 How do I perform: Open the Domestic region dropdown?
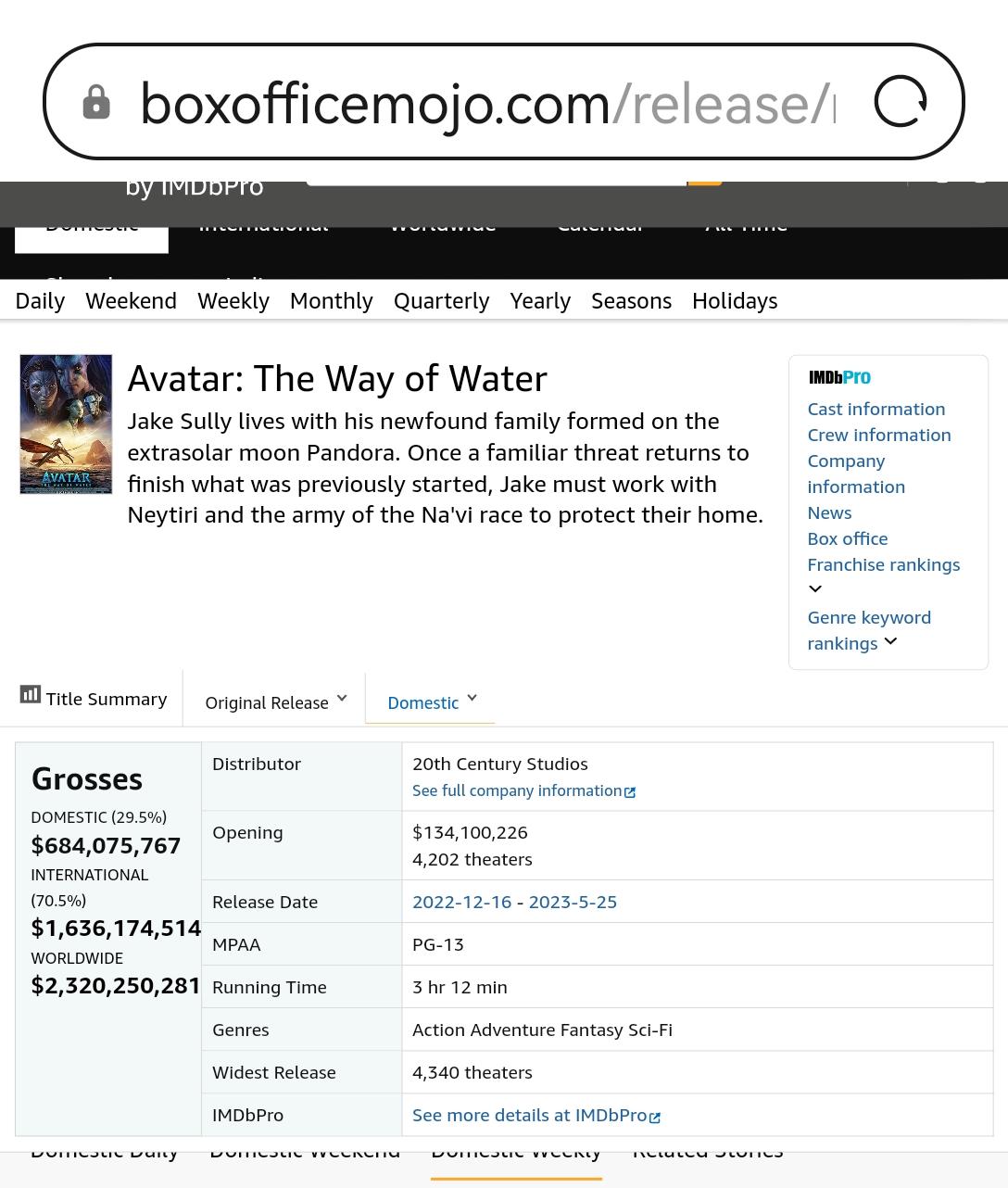pos(432,701)
